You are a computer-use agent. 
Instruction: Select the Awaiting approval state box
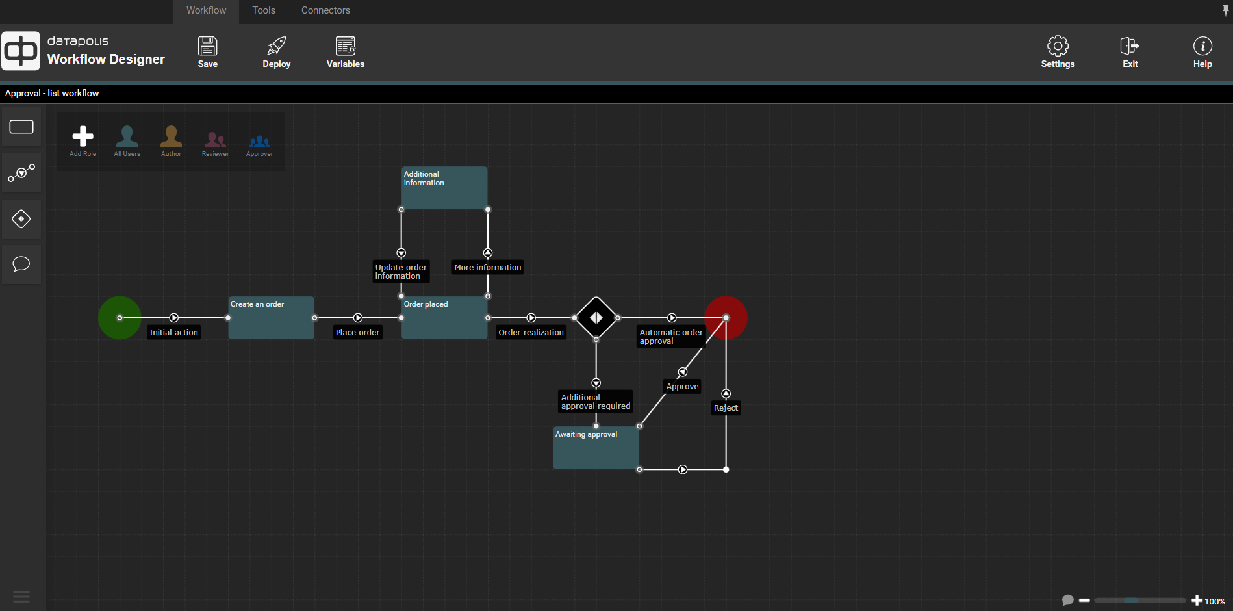pyautogui.click(x=596, y=450)
